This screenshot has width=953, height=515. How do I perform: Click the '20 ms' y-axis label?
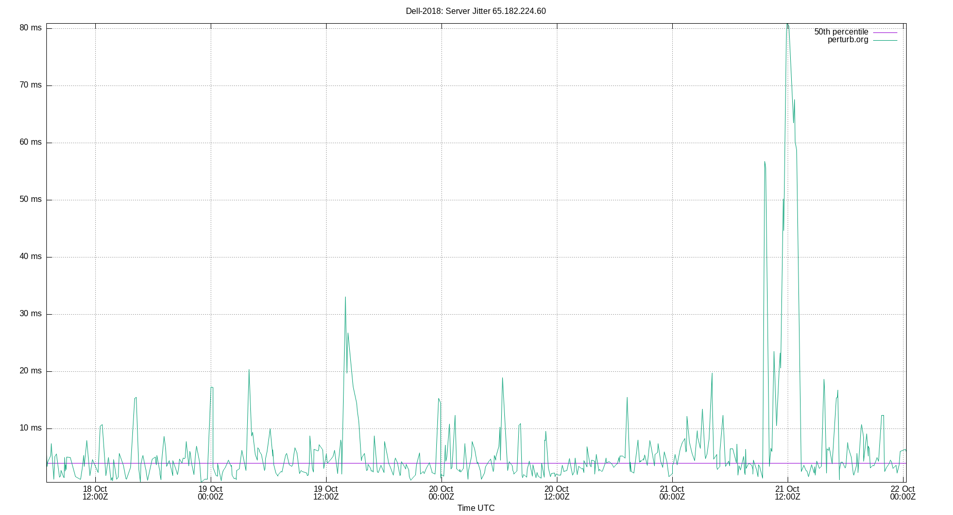[30, 371]
